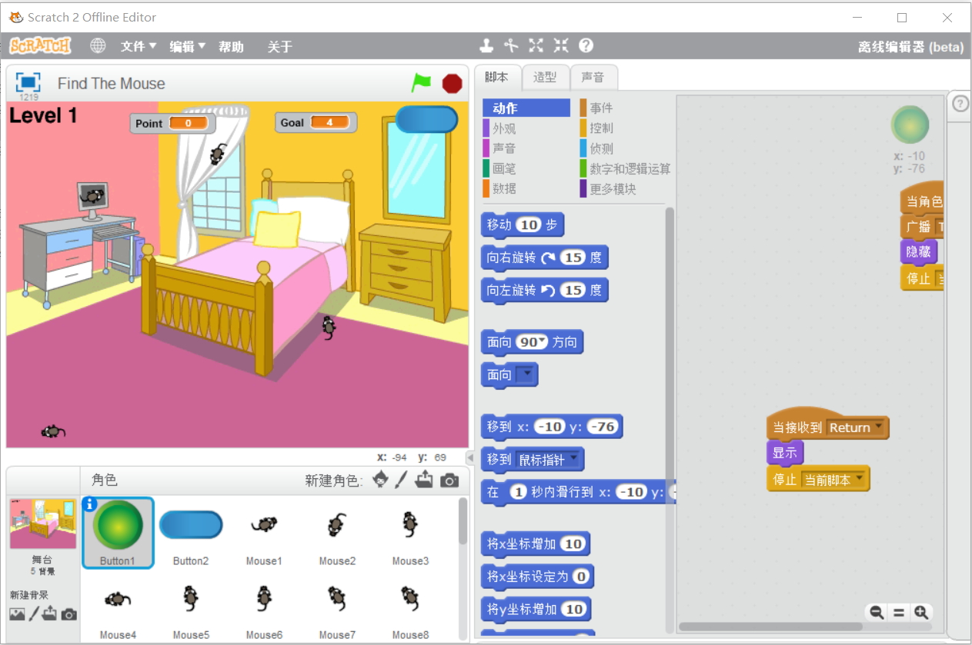Click the 显示 block in script
972x645 pixels.
point(784,453)
